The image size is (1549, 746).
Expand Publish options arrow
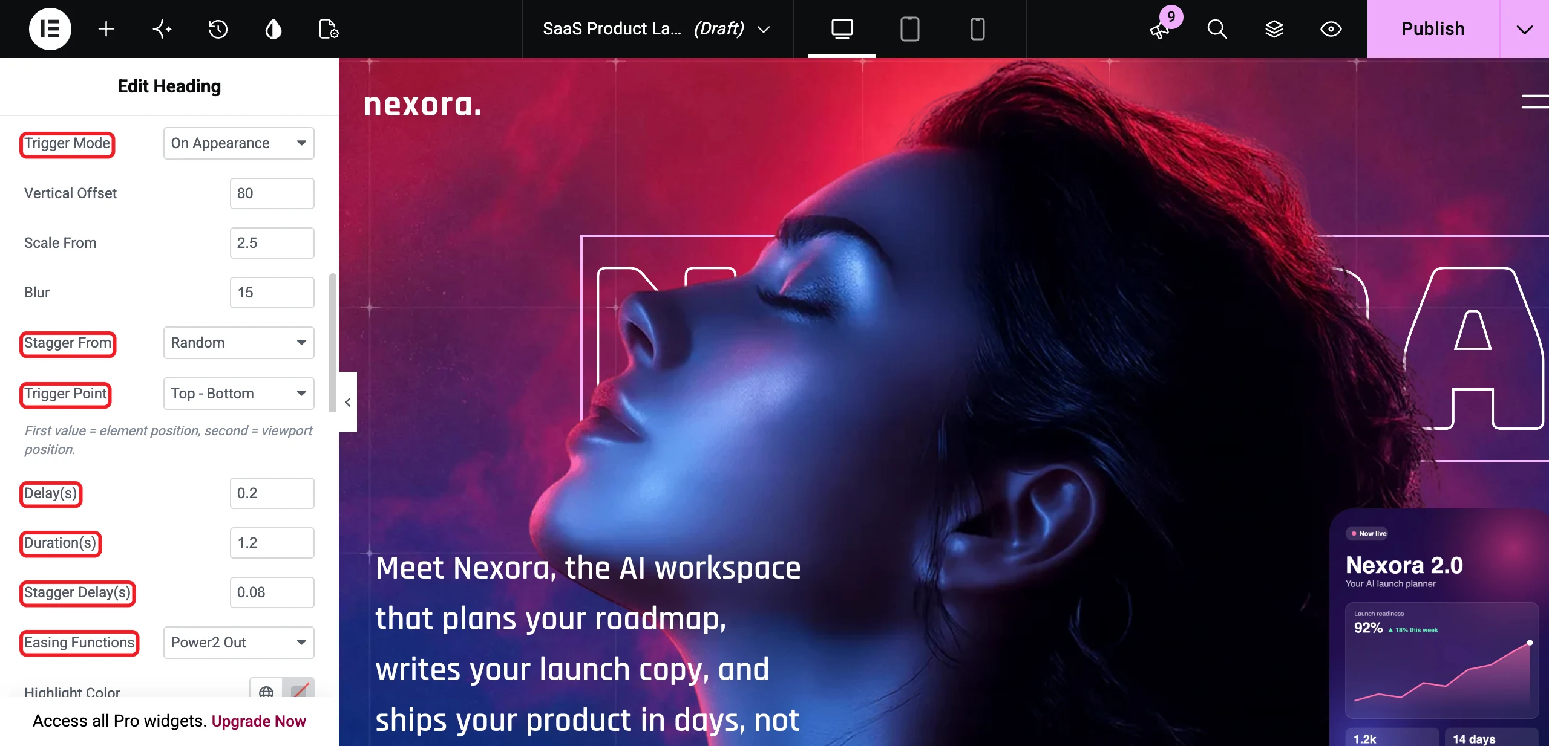pos(1524,29)
